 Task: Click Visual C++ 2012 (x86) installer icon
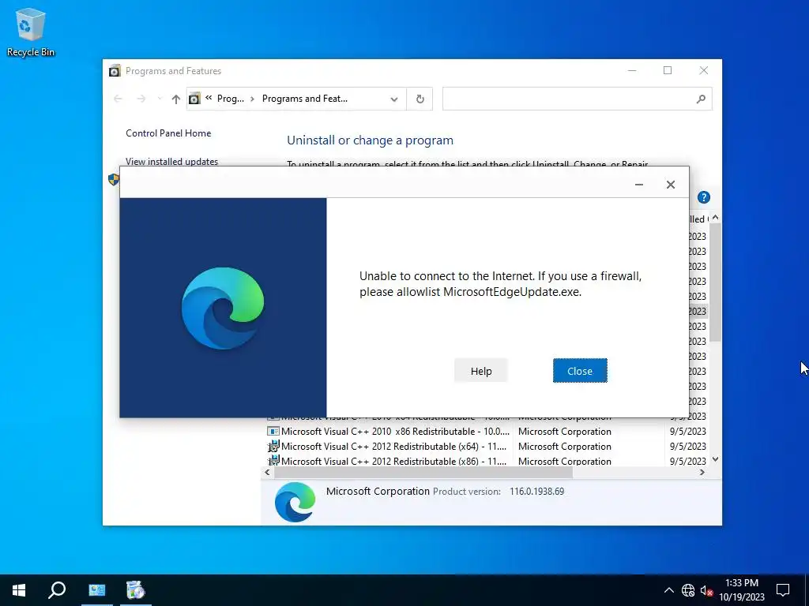coord(273,461)
